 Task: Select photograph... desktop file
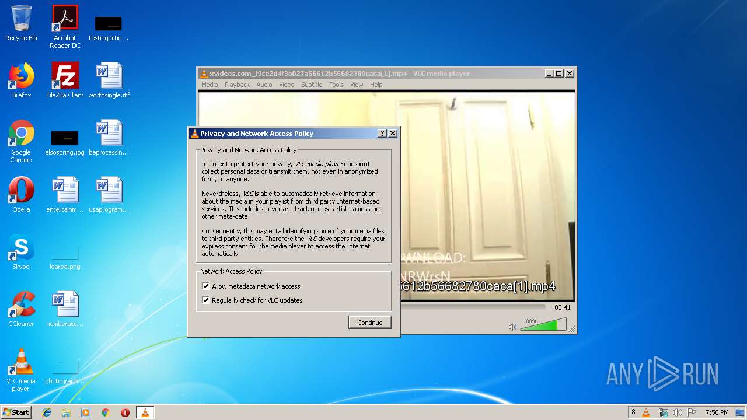point(65,372)
